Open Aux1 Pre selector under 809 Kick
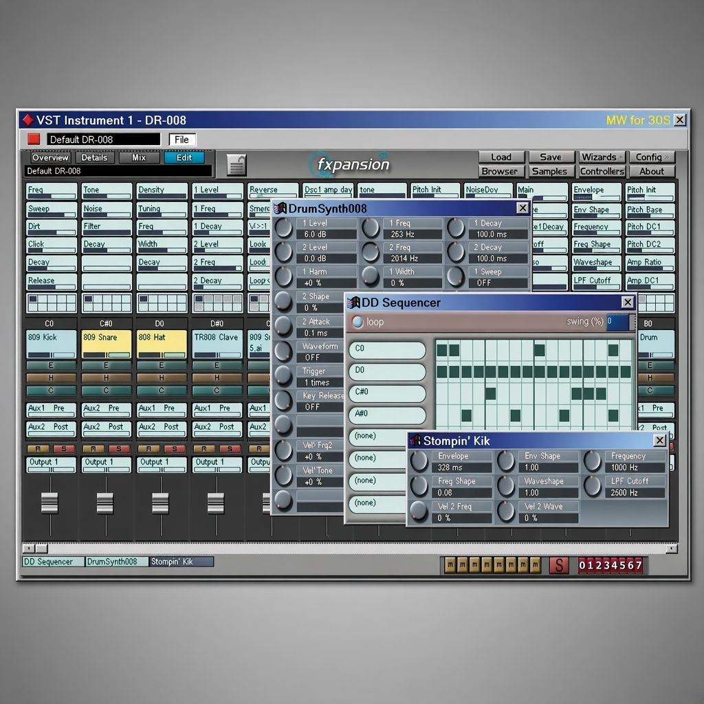Image resolution: width=704 pixels, height=704 pixels. tap(51, 410)
